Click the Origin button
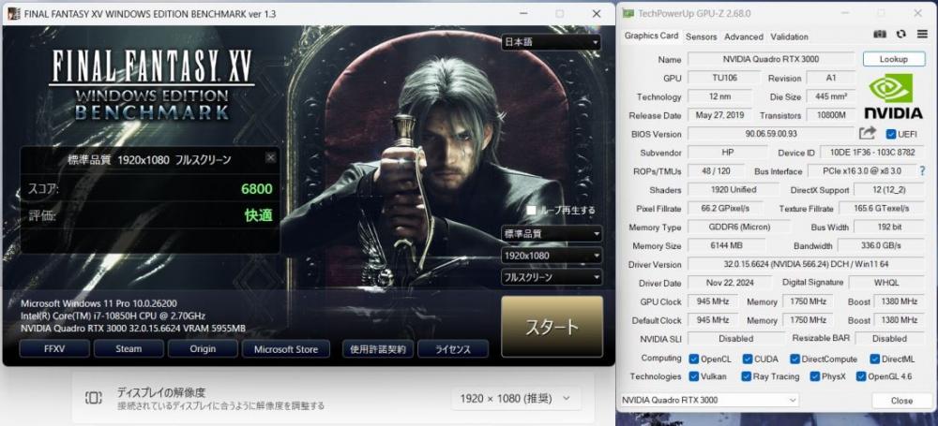The height and width of the screenshot is (426, 938). (x=203, y=349)
